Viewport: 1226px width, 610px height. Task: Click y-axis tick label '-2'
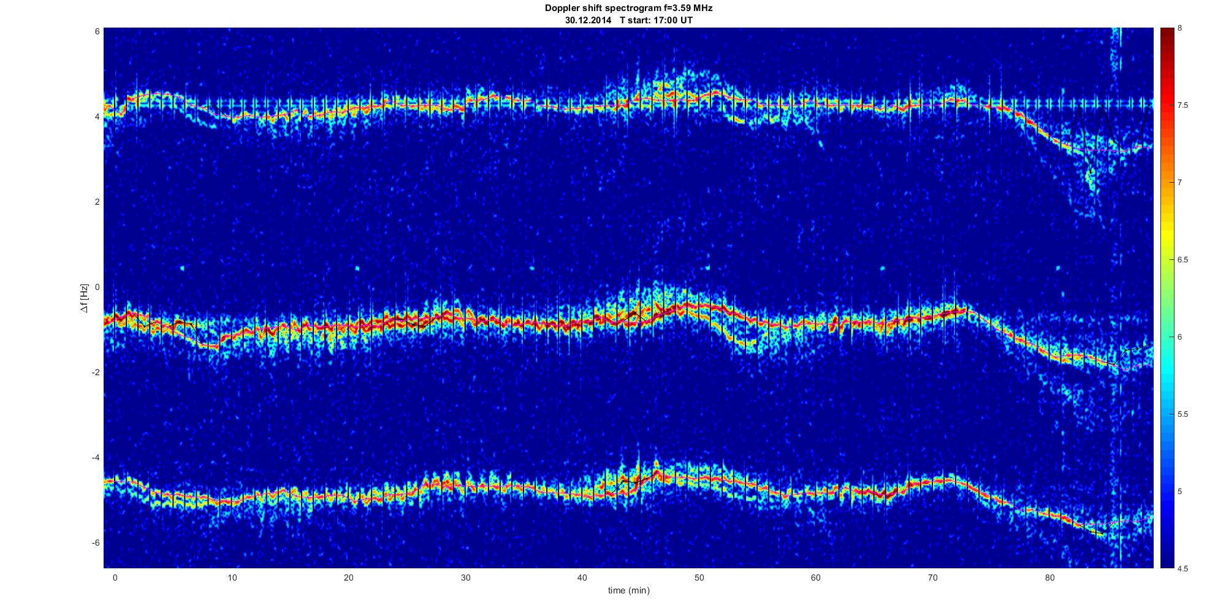pos(96,373)
